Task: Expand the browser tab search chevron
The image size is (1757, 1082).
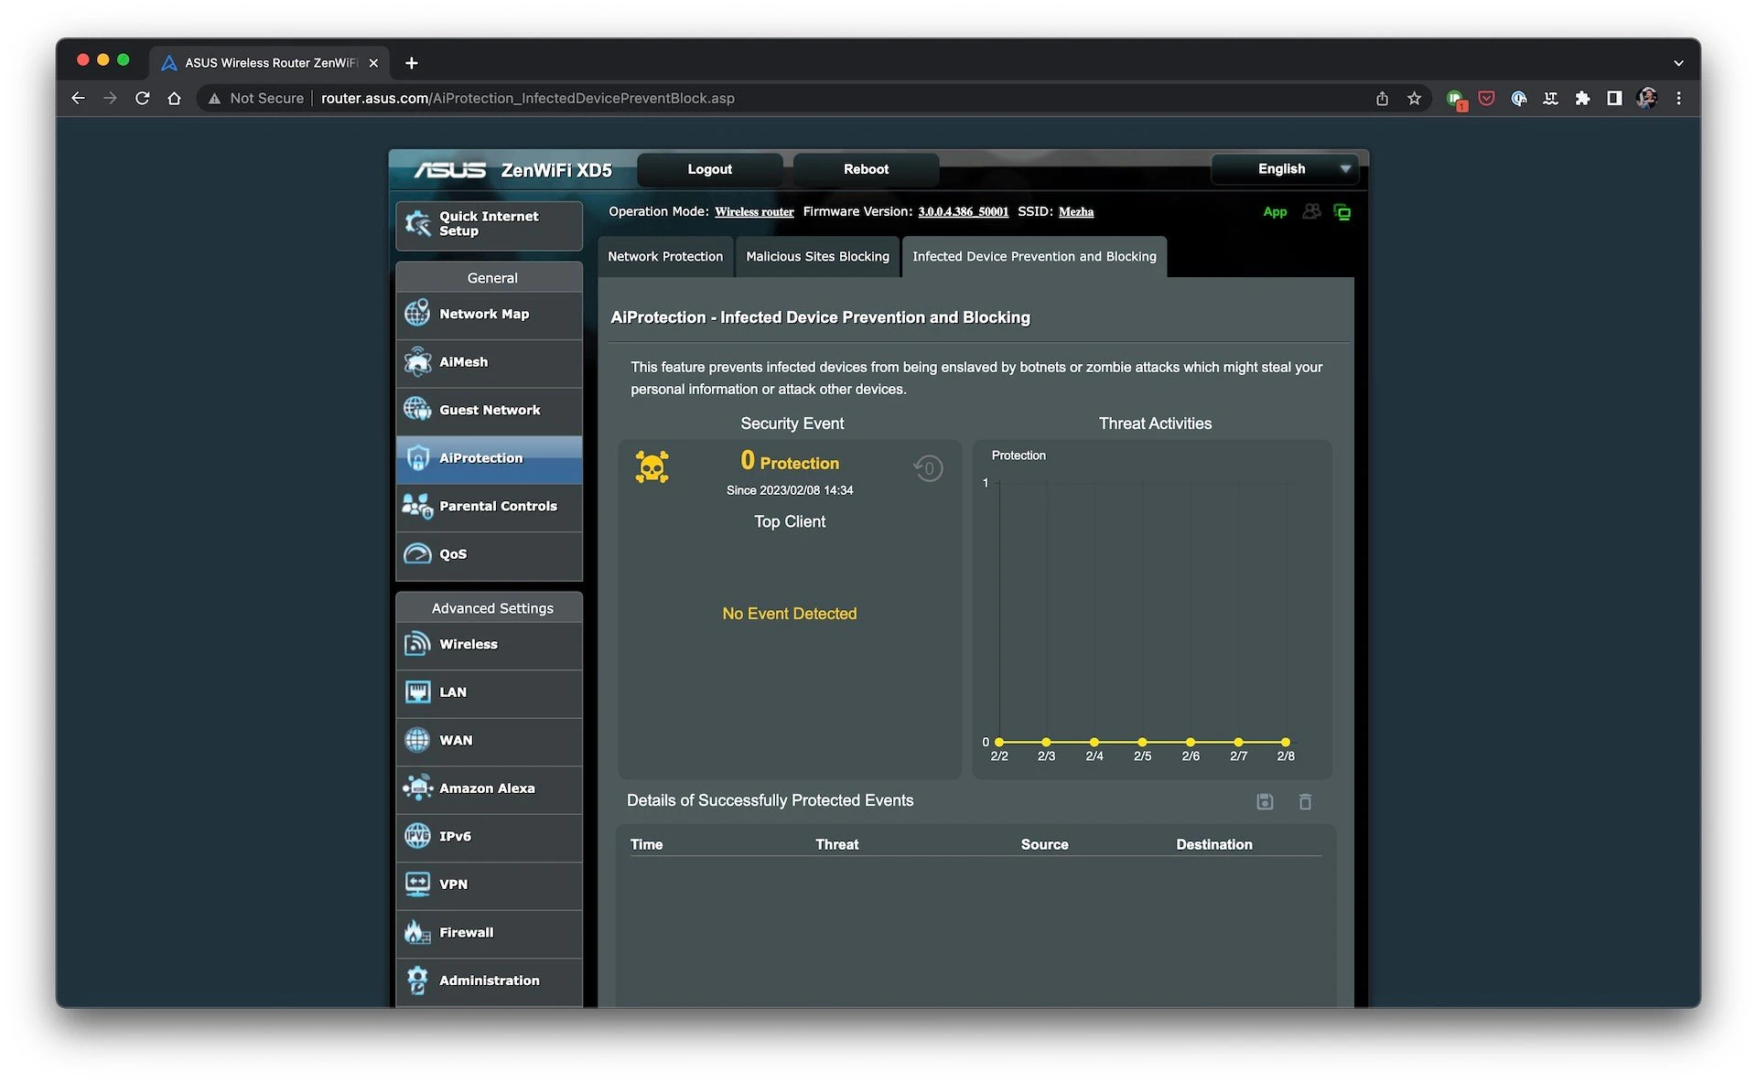Action: tap(1678, 63)
